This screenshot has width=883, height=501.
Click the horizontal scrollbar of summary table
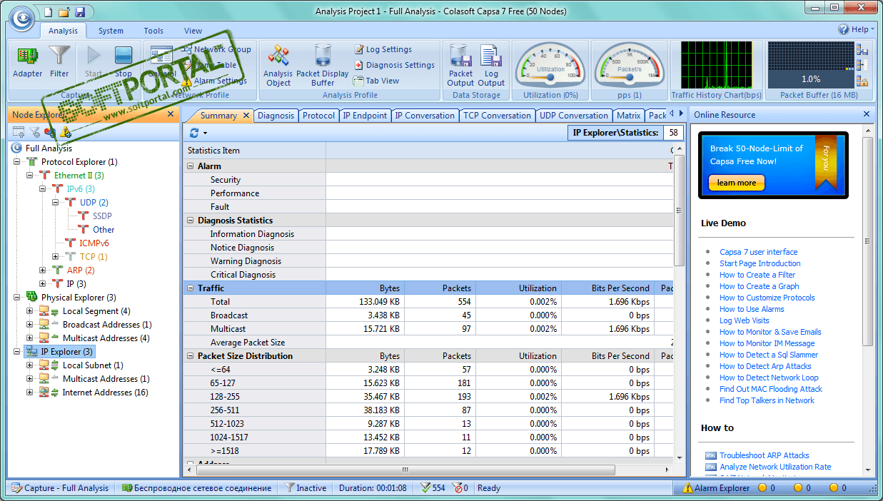tap(404, 470)
